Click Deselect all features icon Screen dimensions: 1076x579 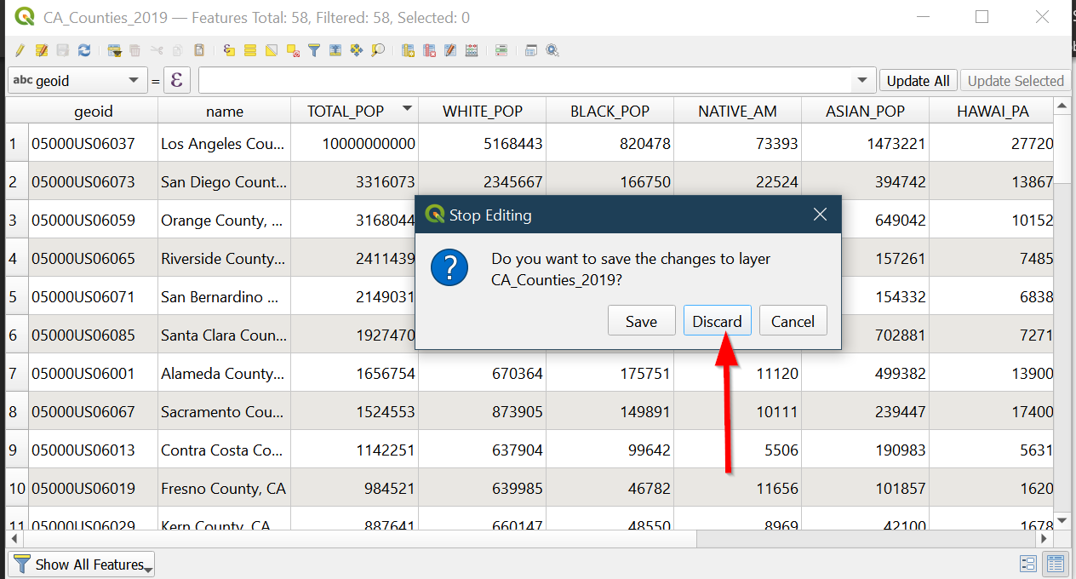click(x=293, y=51)
